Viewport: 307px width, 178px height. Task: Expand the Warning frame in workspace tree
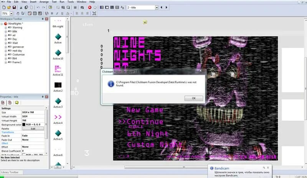click(x=6, y=28)
